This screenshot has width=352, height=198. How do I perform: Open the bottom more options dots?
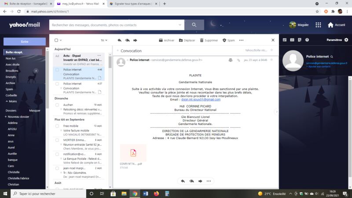click(209, 181)
